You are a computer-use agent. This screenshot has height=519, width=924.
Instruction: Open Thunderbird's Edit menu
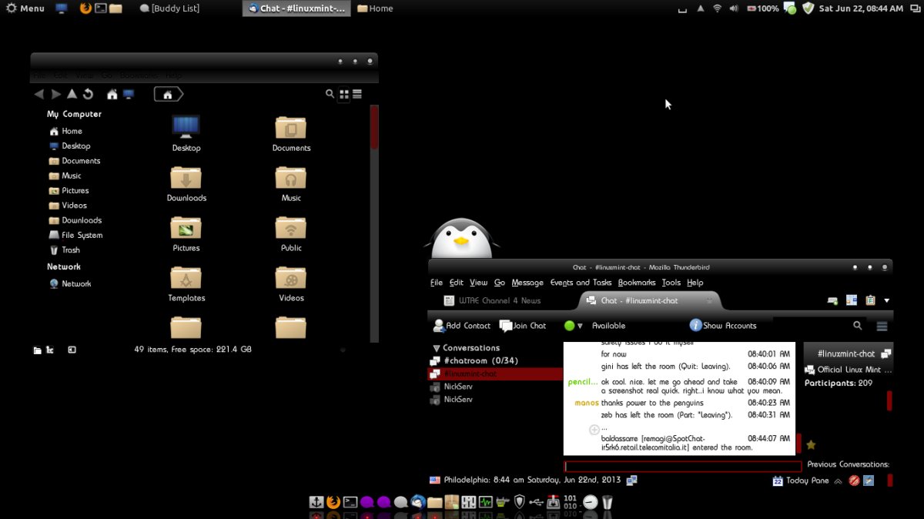pyautogui.click(x=457, y=283)
